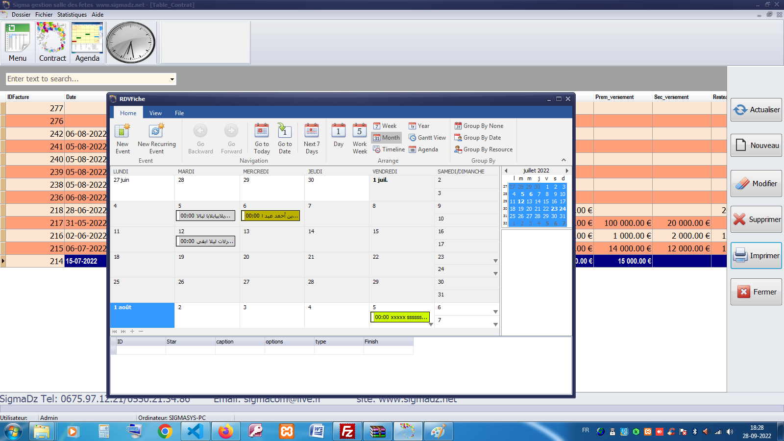Open the Agenda toolbar icon
Screen dimensions: 784x441
pos(87,43)
